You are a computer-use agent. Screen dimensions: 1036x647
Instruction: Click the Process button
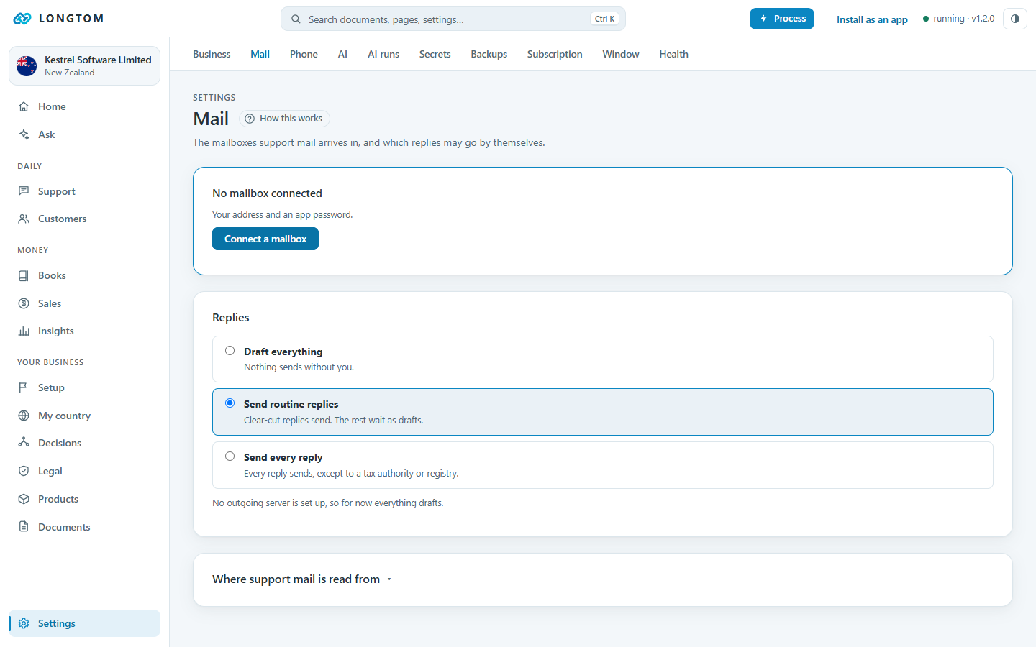(782, 19)
